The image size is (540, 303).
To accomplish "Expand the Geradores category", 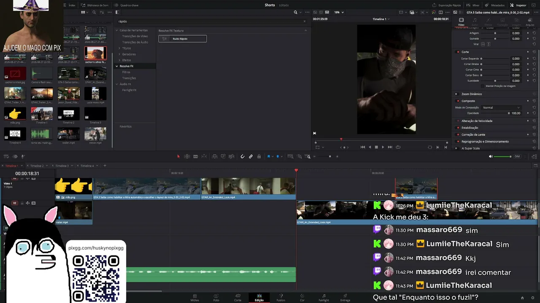I will (119, 54).
